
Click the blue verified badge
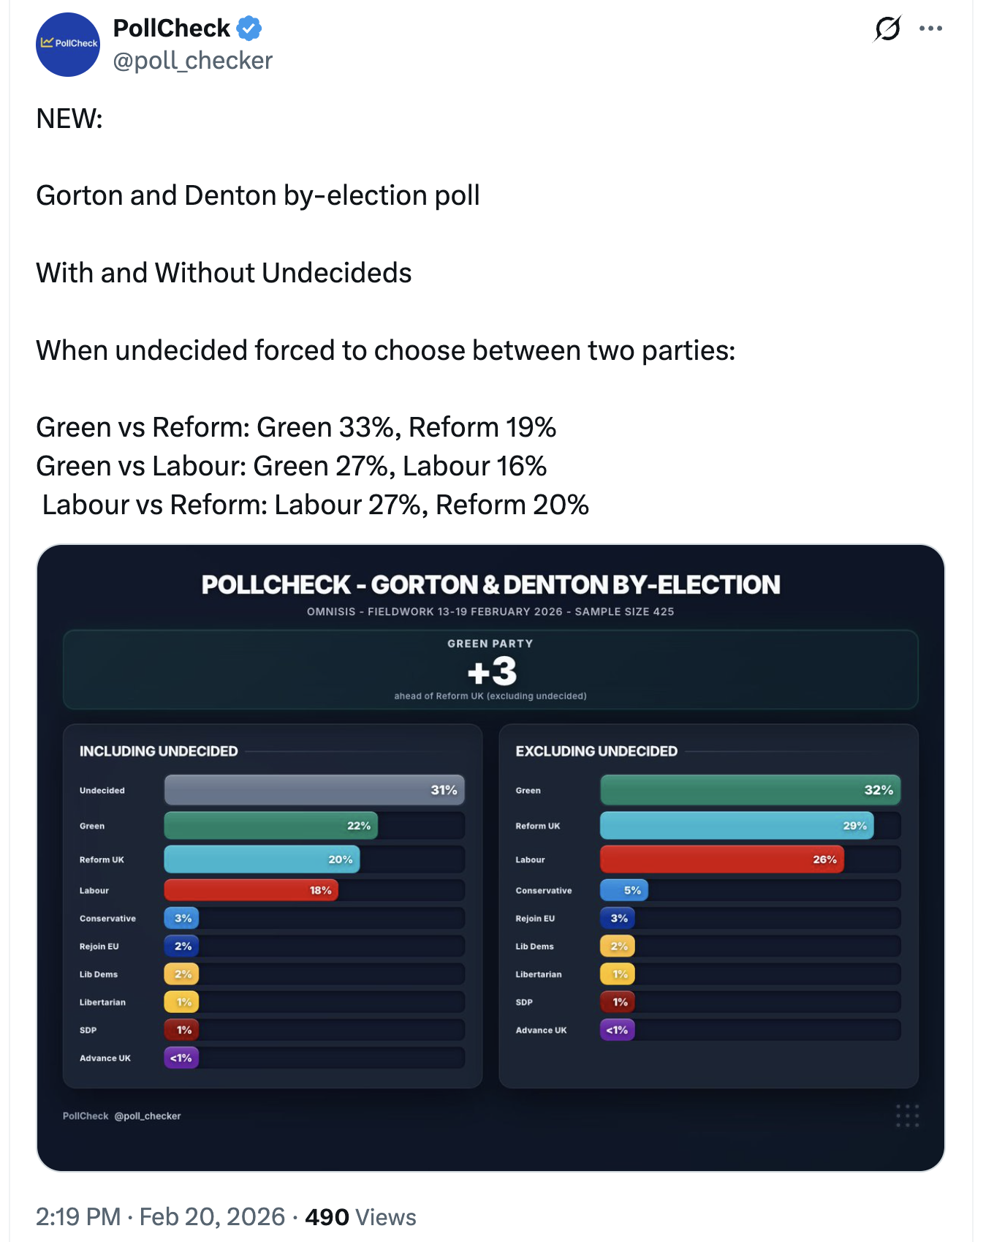click(x=249, y=29)
